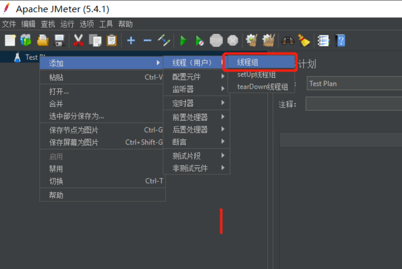Expand the 配置元件 submenu
Screen dimensions: 402x269
(x=197, y=77)
